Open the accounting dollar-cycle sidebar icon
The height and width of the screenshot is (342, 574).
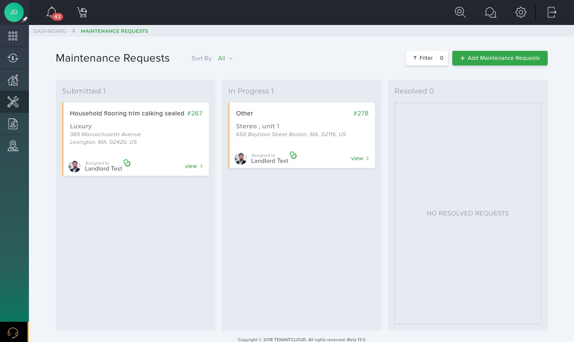click(x=13, y=58)
